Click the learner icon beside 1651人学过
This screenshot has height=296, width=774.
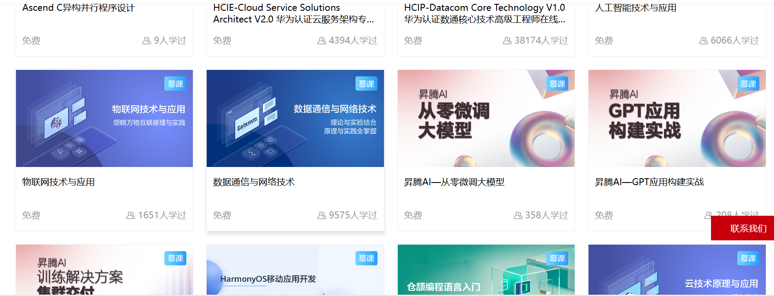tap(131, 215)
